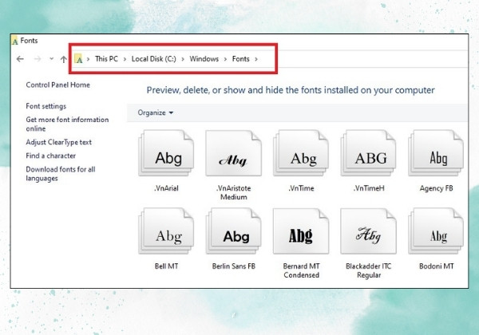Select This PC in the breadcrumb

tap(106, 59)
